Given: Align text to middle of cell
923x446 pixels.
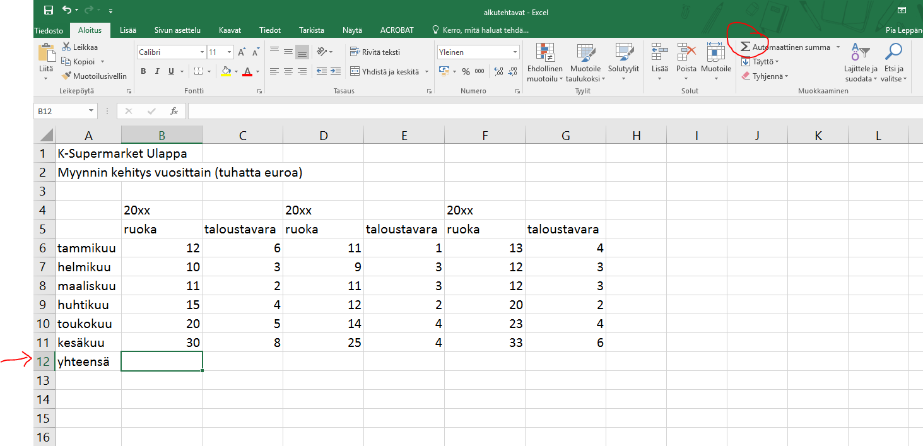Looking at the screenshot, I should point(288,52).
